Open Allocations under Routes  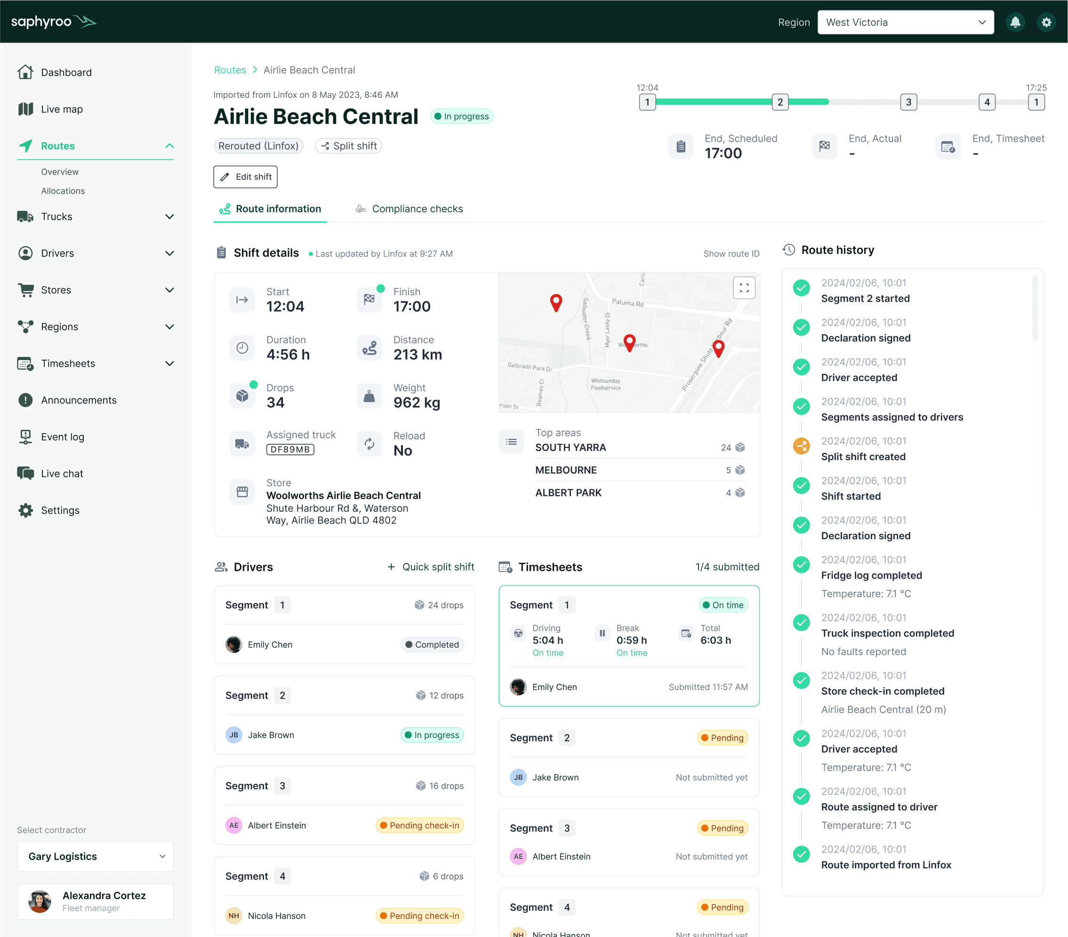point(63,191)
